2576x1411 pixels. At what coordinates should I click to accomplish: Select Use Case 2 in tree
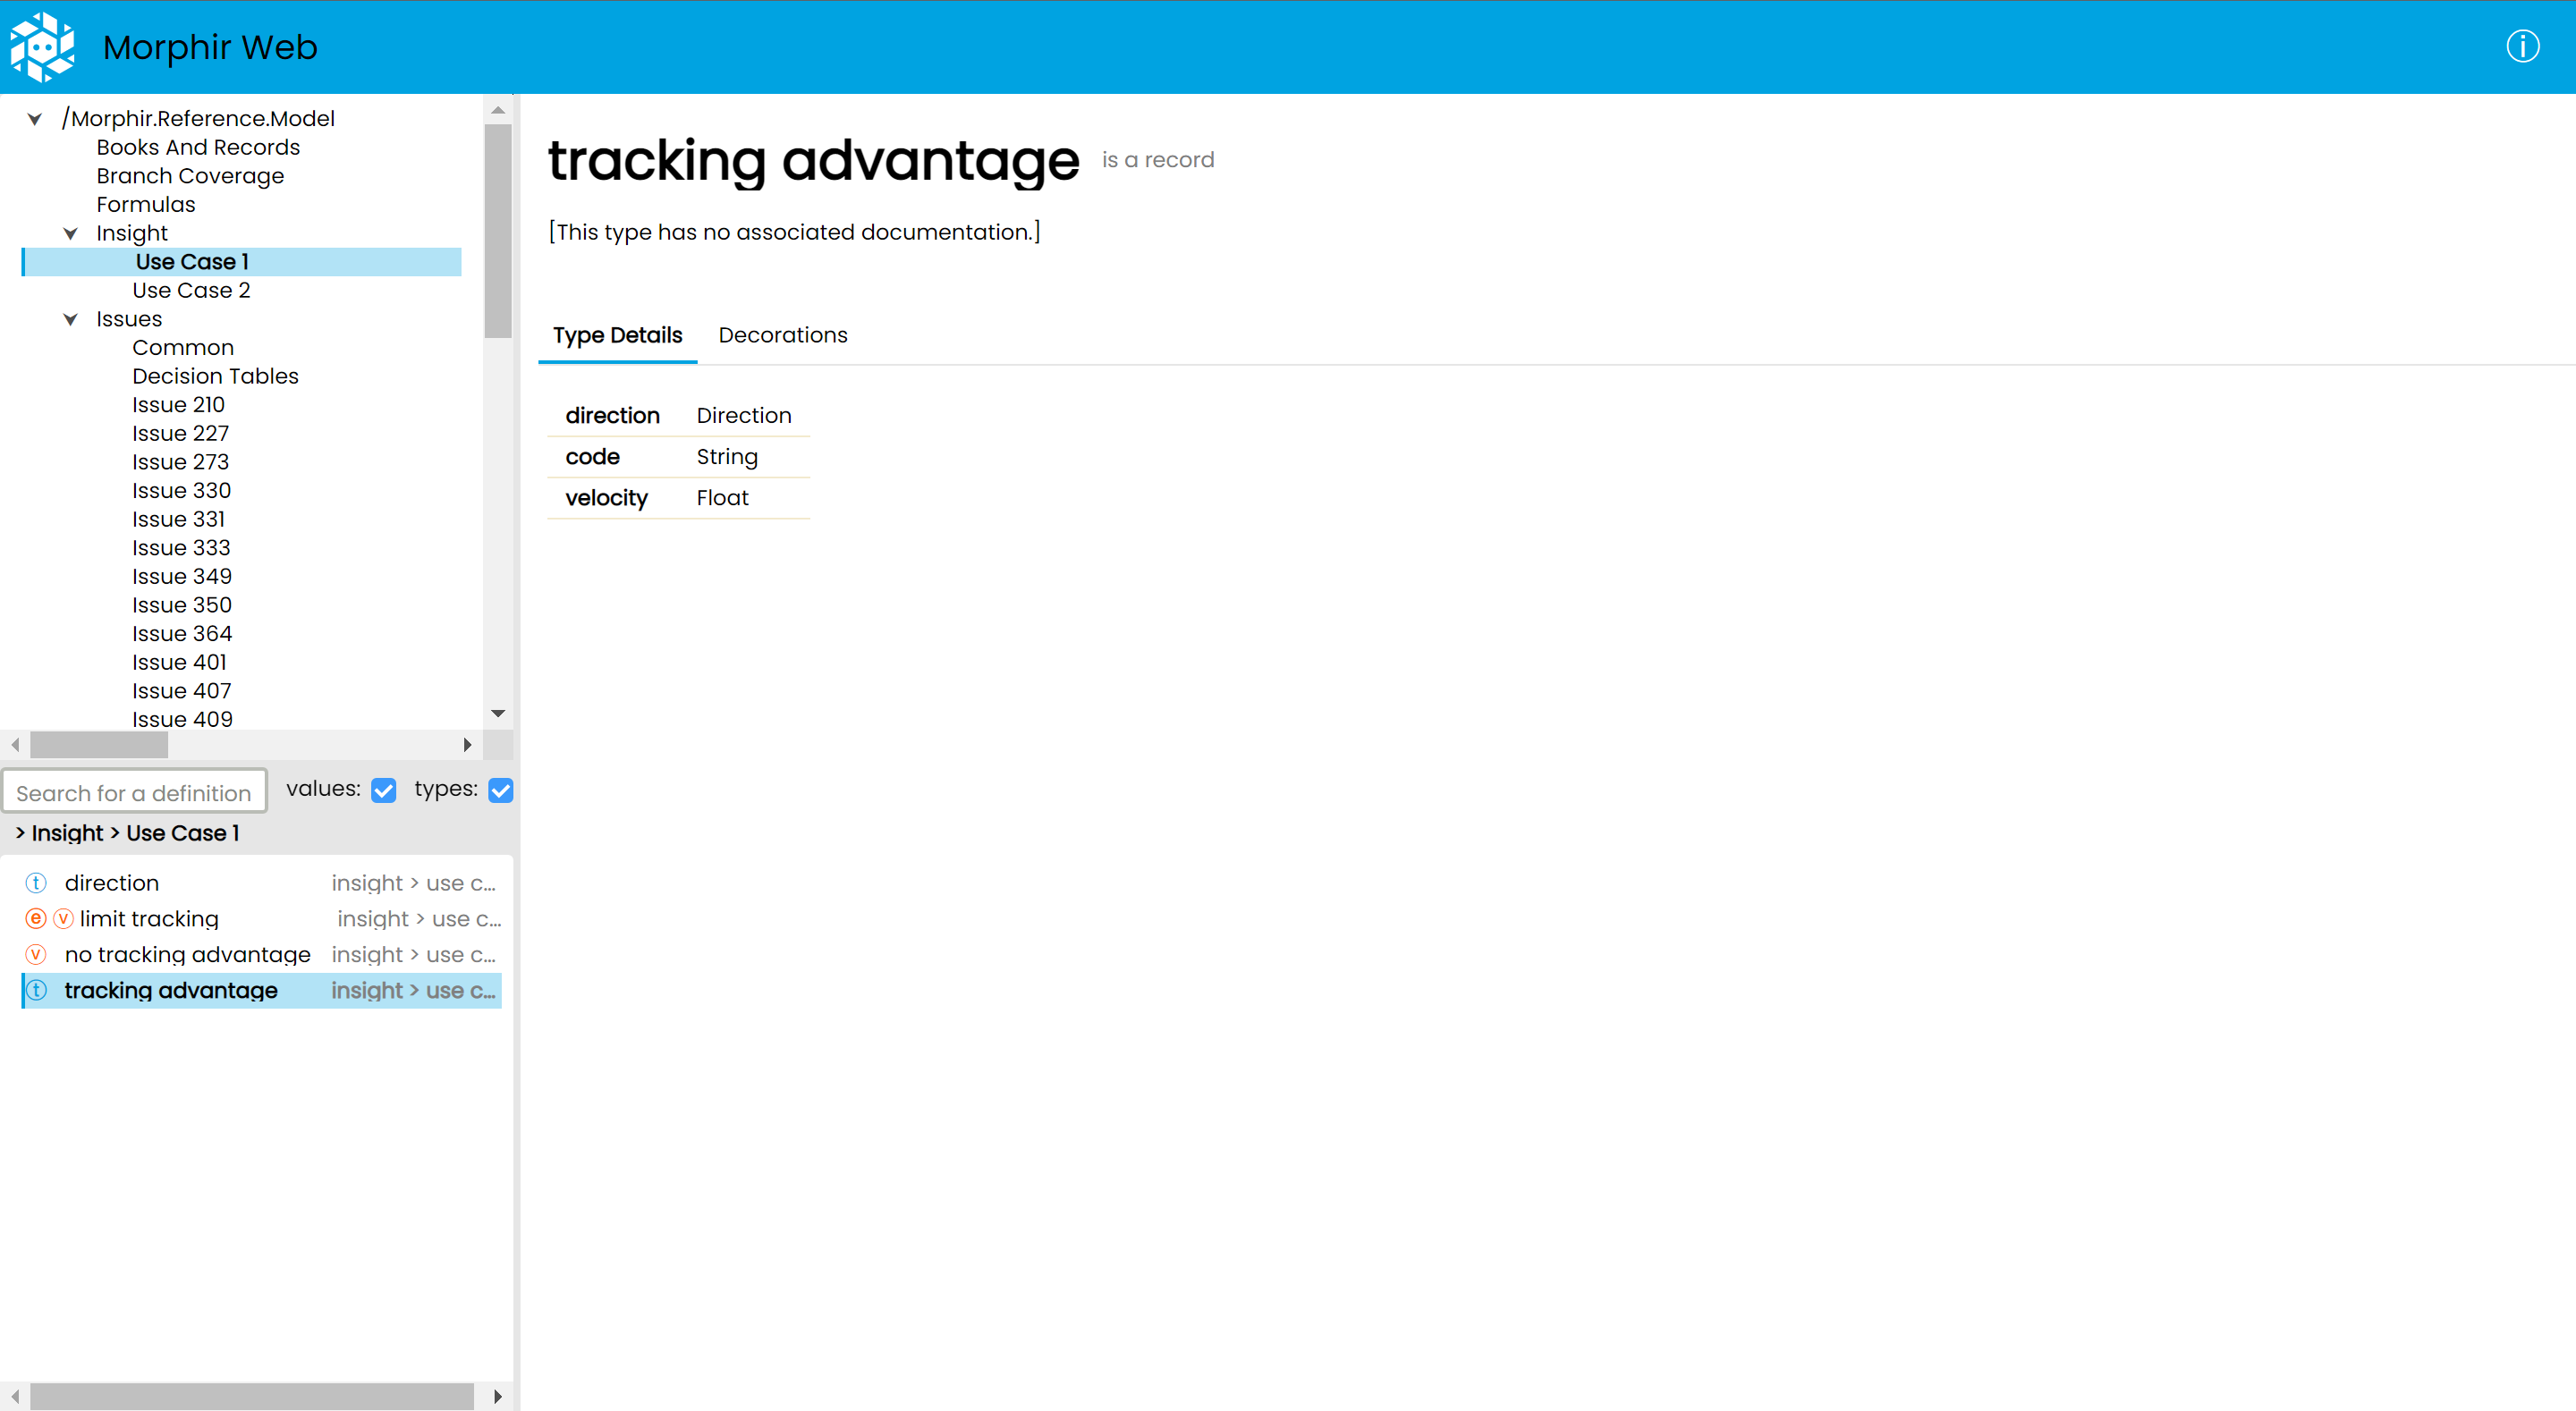pyautogui.click(x=191, y=290)
